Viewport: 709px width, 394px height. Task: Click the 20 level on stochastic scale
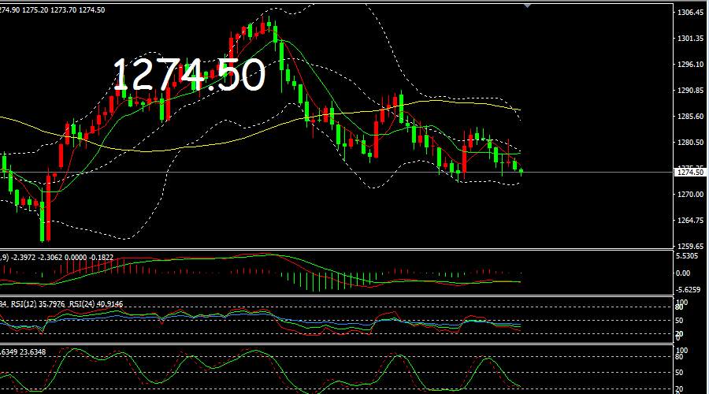(679, 389)
